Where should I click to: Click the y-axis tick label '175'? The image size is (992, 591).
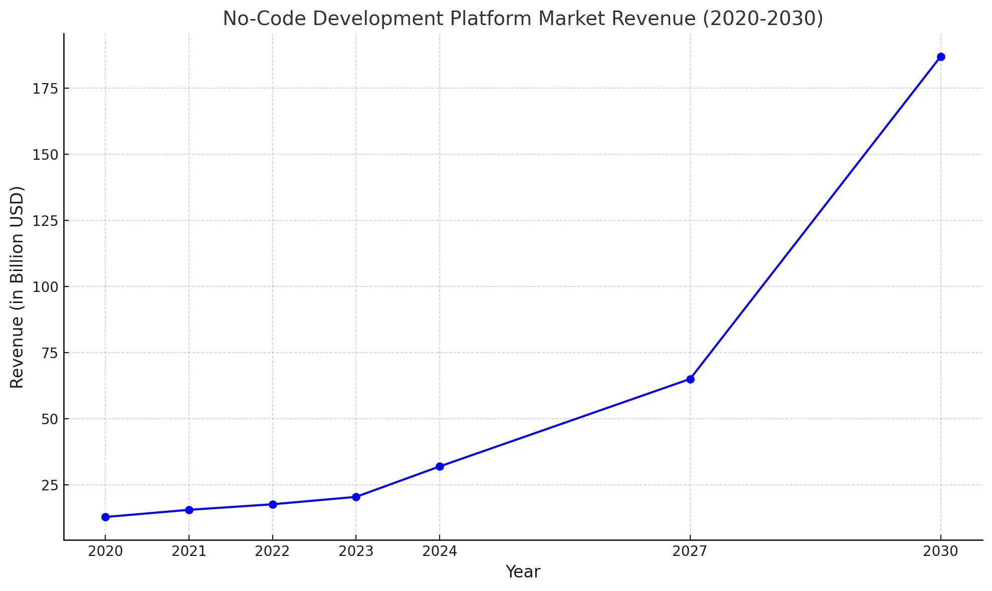46,89
